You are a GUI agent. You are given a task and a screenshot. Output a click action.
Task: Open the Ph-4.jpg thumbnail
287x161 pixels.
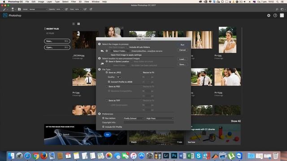tap(227, 40)
